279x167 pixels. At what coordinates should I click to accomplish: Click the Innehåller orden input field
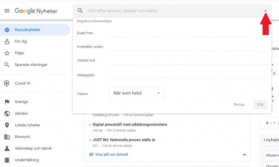tap(188, 47)
